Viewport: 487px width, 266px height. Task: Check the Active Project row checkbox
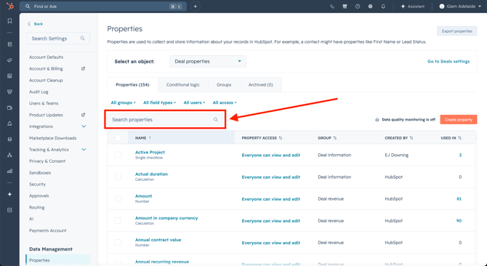click(x=118, y=155)
